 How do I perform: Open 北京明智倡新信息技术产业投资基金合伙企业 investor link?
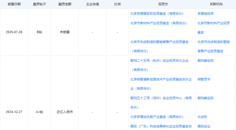pyautogui.click(x=161, y=84)
